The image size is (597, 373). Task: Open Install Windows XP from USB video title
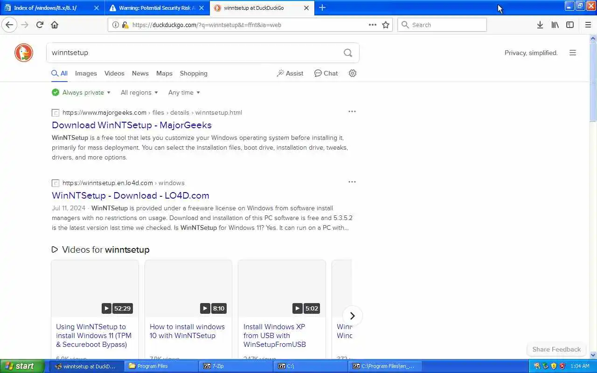[x=275, y=336]
